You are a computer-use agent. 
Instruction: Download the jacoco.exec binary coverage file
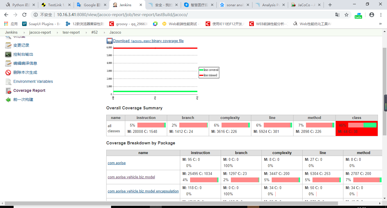click(148, 41)
